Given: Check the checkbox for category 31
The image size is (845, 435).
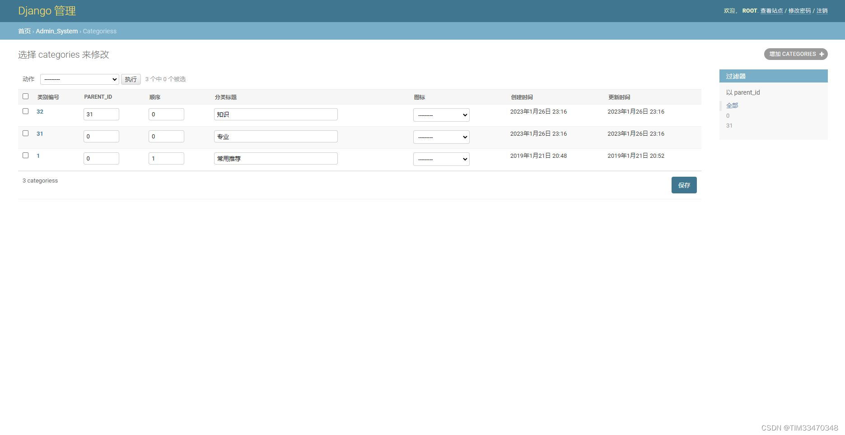Looking at the screenshot, I should pos(25,133).
